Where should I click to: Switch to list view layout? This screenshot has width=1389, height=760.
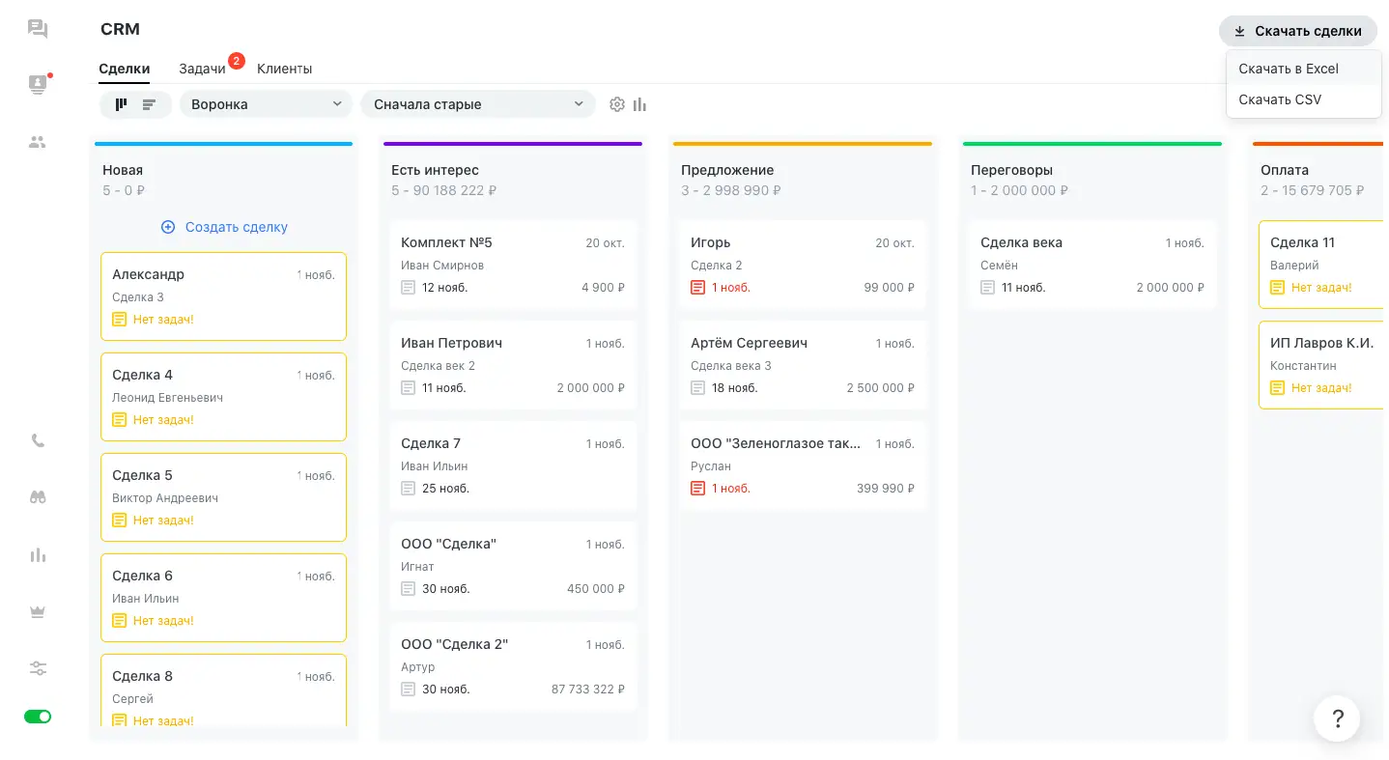coord(149,104)
